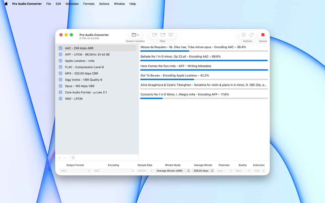Select the AAC - 256 kbps ABR preset row

[x=97, y=48]
